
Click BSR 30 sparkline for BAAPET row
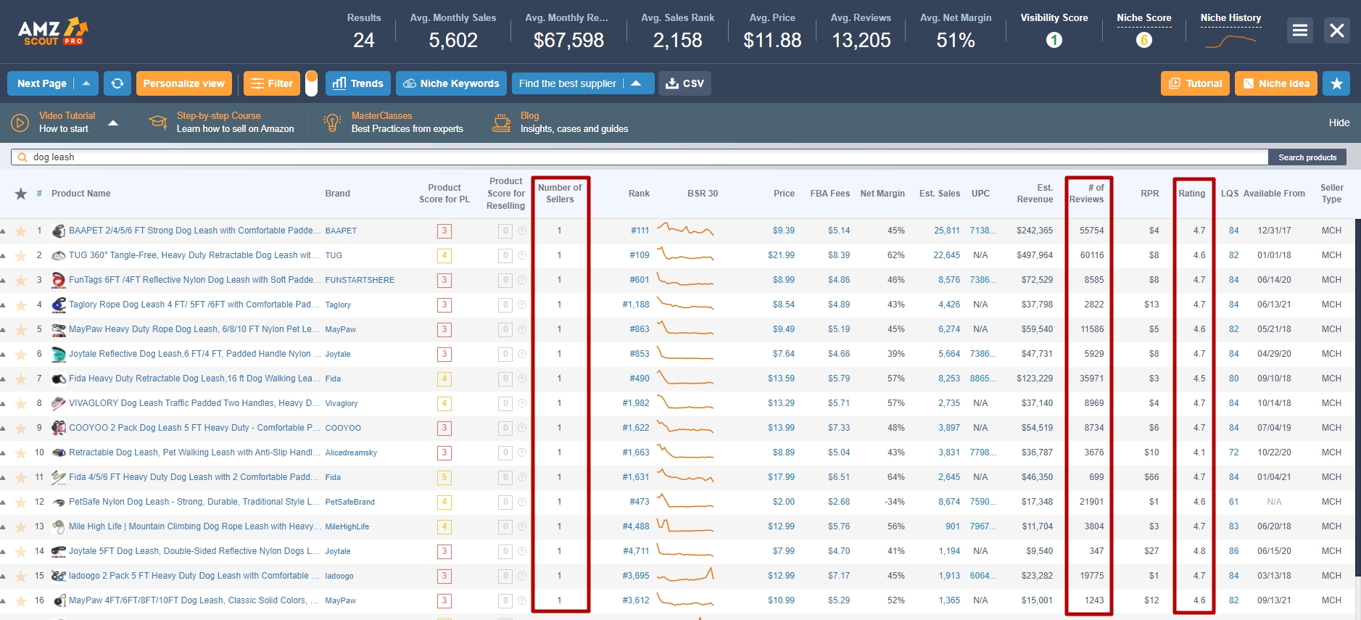[x=685, y=230]
